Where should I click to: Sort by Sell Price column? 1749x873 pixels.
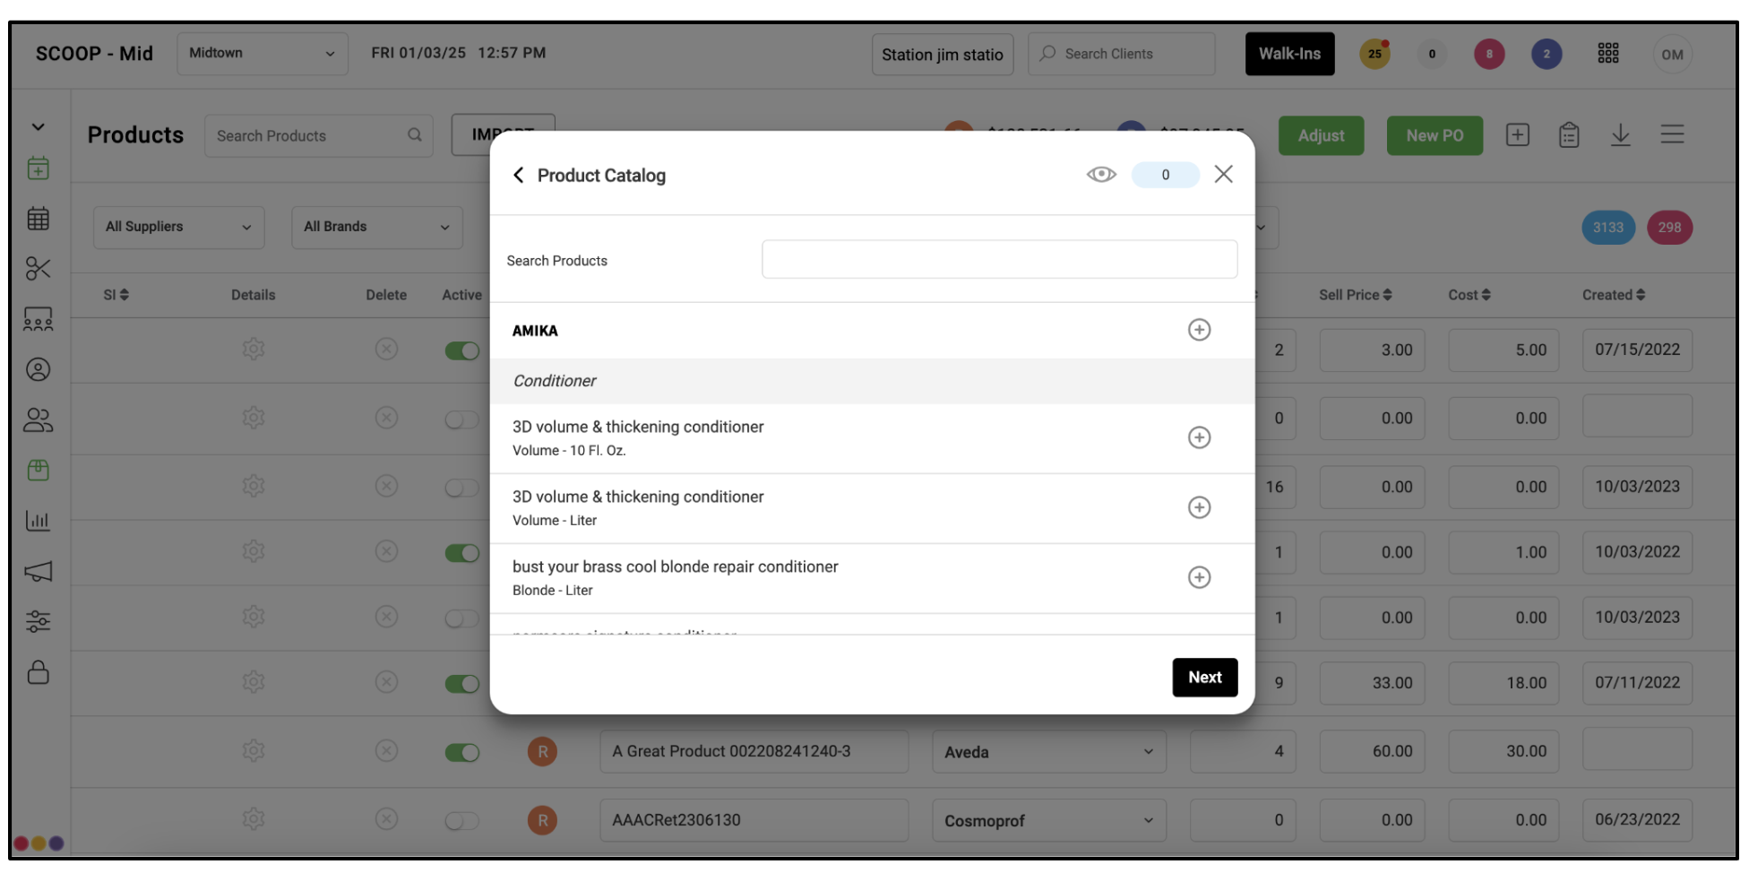(x=1355, y=295)
